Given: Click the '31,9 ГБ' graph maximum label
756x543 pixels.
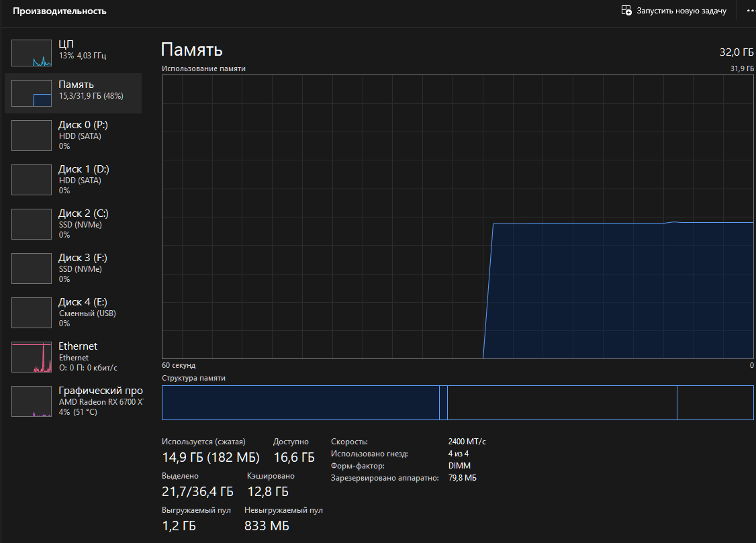Looking at the screenshot, I should pos(742,68).
